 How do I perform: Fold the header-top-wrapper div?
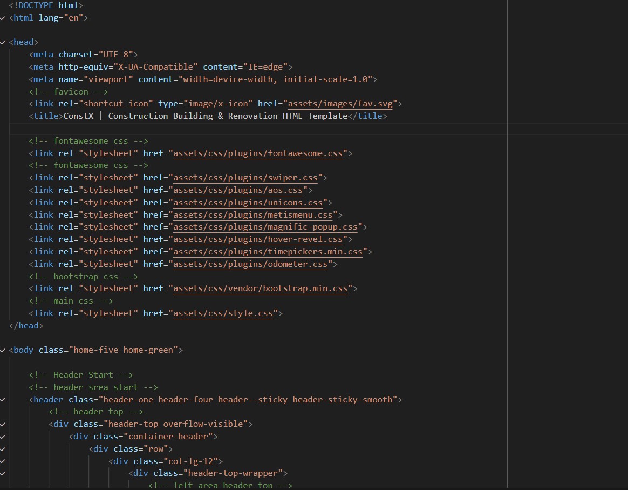(3, 474)
